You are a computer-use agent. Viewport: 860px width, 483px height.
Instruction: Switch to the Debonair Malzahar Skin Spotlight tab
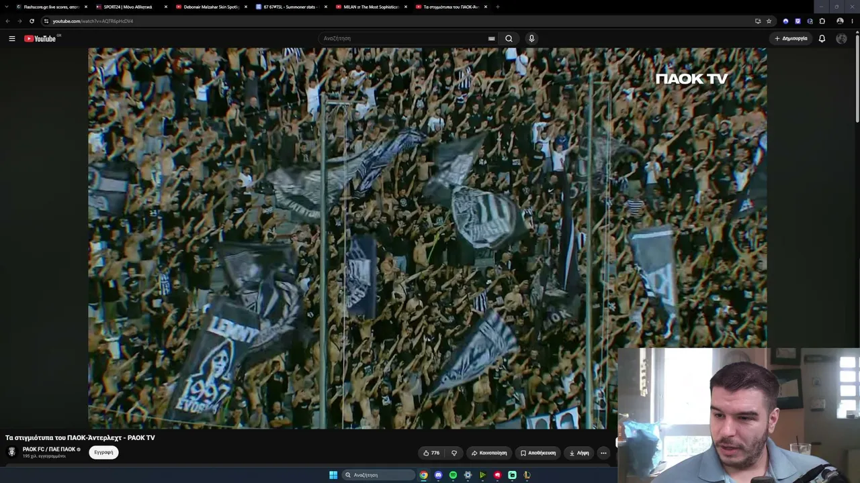[211, 7]
